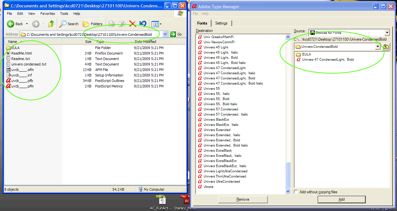397x211 pixels.
Task: Open the File menu in Explorer
Action: click(9, 14)
